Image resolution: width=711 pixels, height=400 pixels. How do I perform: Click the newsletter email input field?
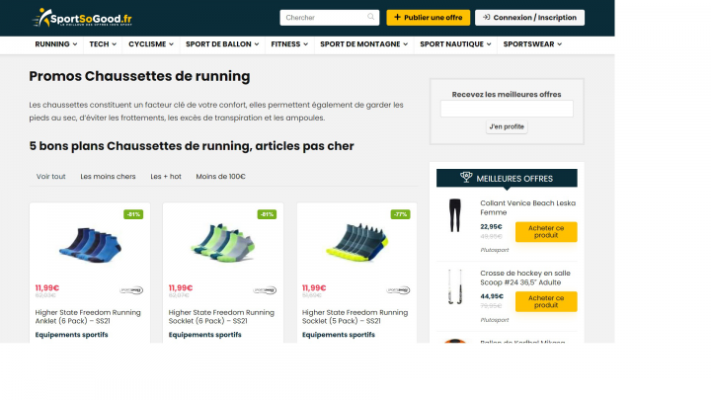point(507,109)
